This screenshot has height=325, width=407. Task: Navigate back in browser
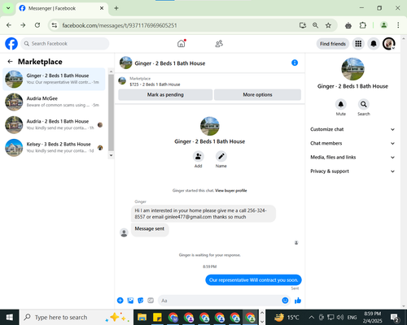click(x=9, y=25)
